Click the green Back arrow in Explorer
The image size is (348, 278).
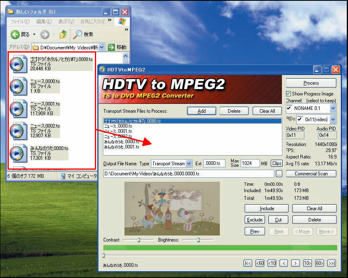pos(15,34)
